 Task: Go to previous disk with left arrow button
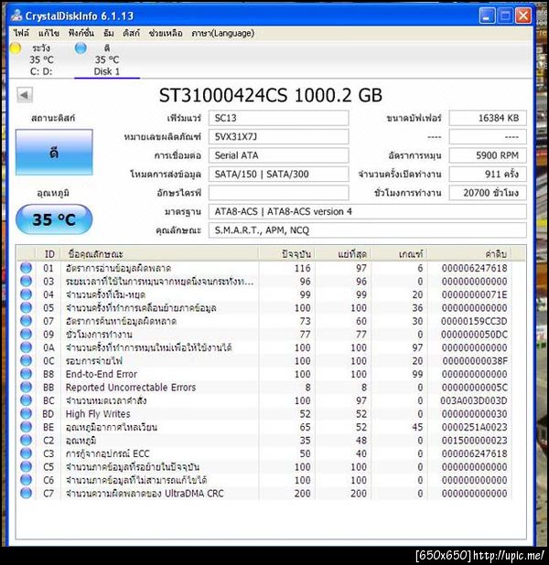coord(25,95)
